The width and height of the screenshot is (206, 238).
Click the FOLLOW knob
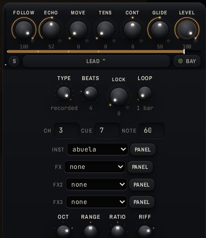click(x=24, y=29)
